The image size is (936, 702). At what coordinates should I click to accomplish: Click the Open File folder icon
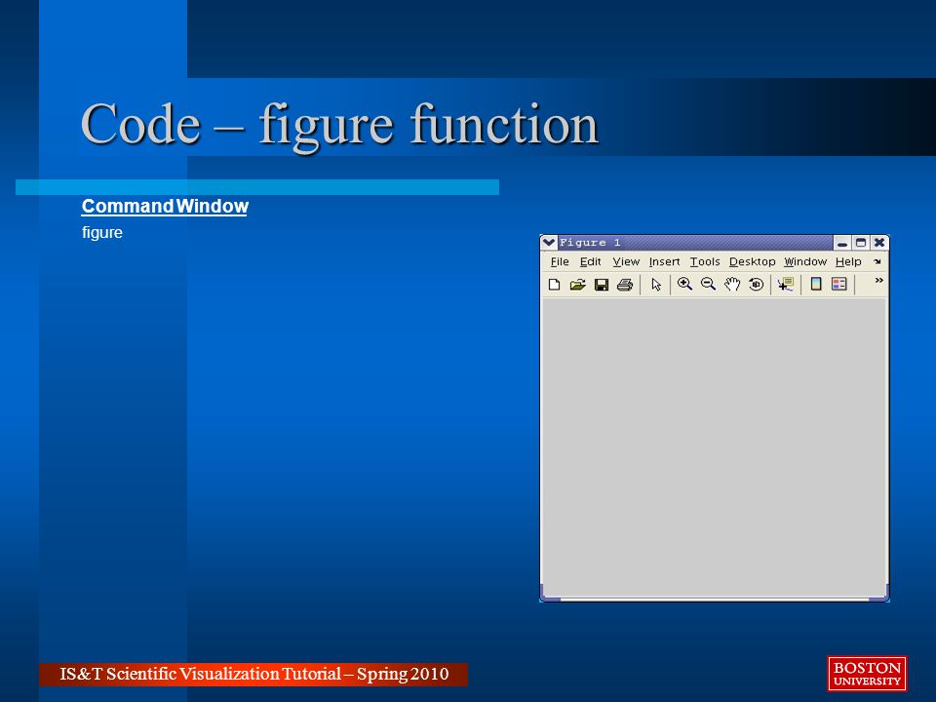coord(577,285)
